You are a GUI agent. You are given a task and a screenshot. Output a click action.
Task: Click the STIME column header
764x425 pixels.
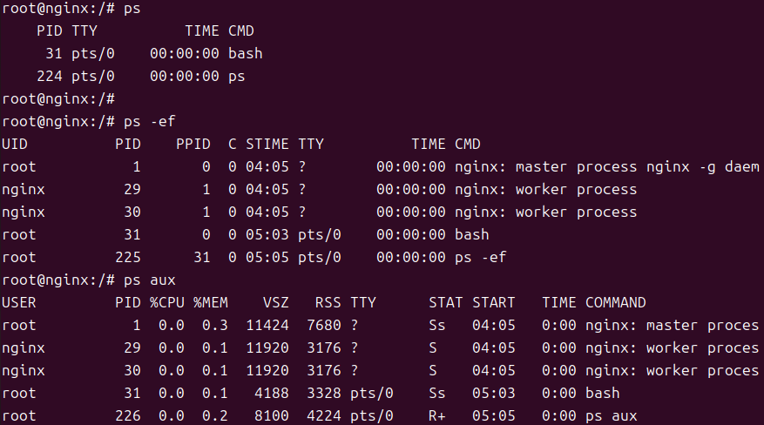click(x=267, y=144)
